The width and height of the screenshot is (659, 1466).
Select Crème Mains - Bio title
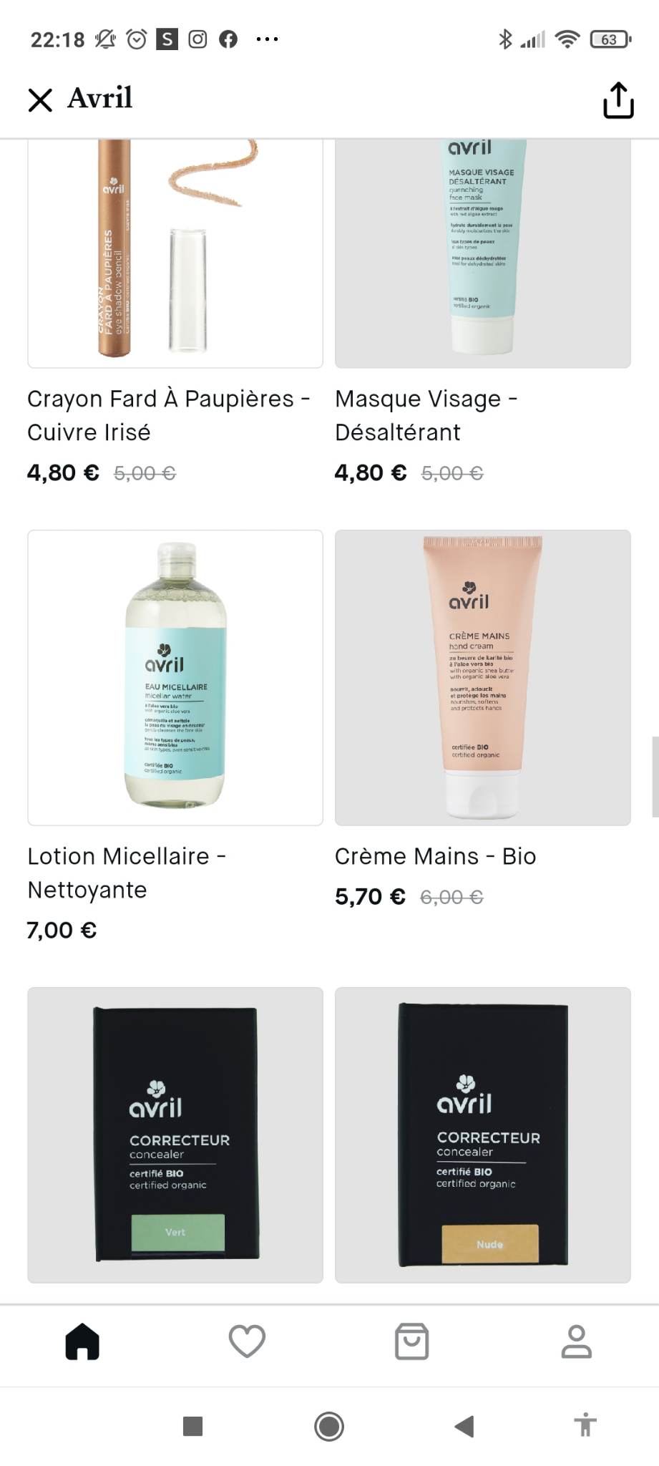(x=435, y=856)
